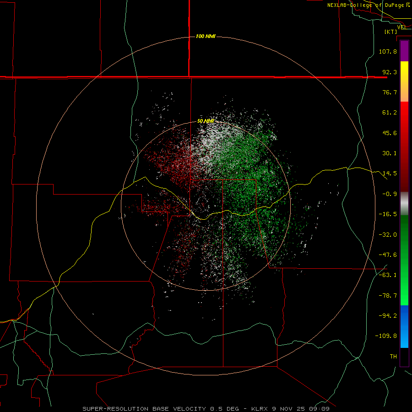Click the blue segment of the color bar
This screenshot has height=412, width=412.
click(404, 326)
